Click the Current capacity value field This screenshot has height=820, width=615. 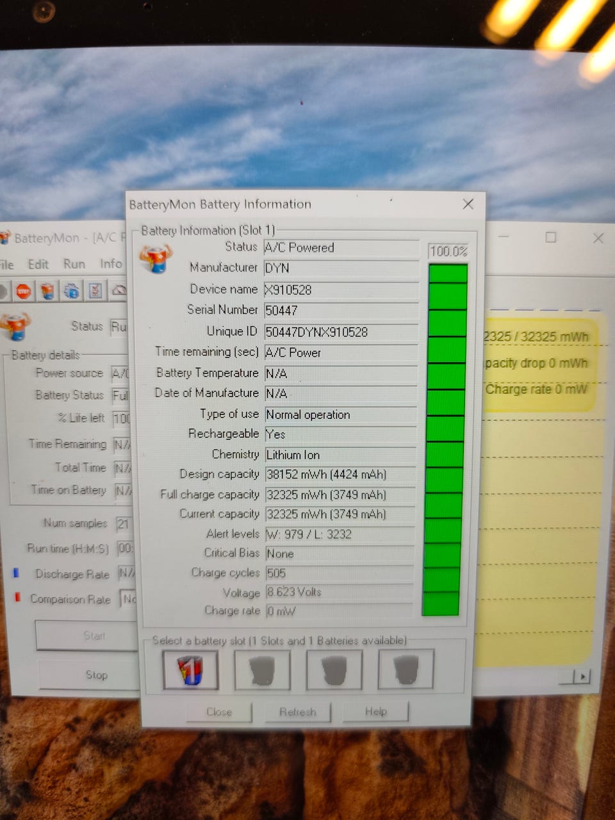pos(340,514)
